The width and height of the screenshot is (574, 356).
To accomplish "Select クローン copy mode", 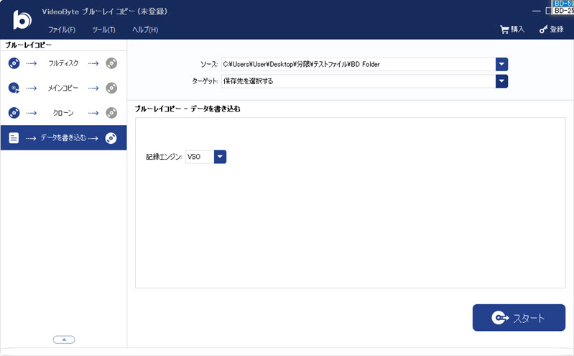I will [x=63, y=113].
